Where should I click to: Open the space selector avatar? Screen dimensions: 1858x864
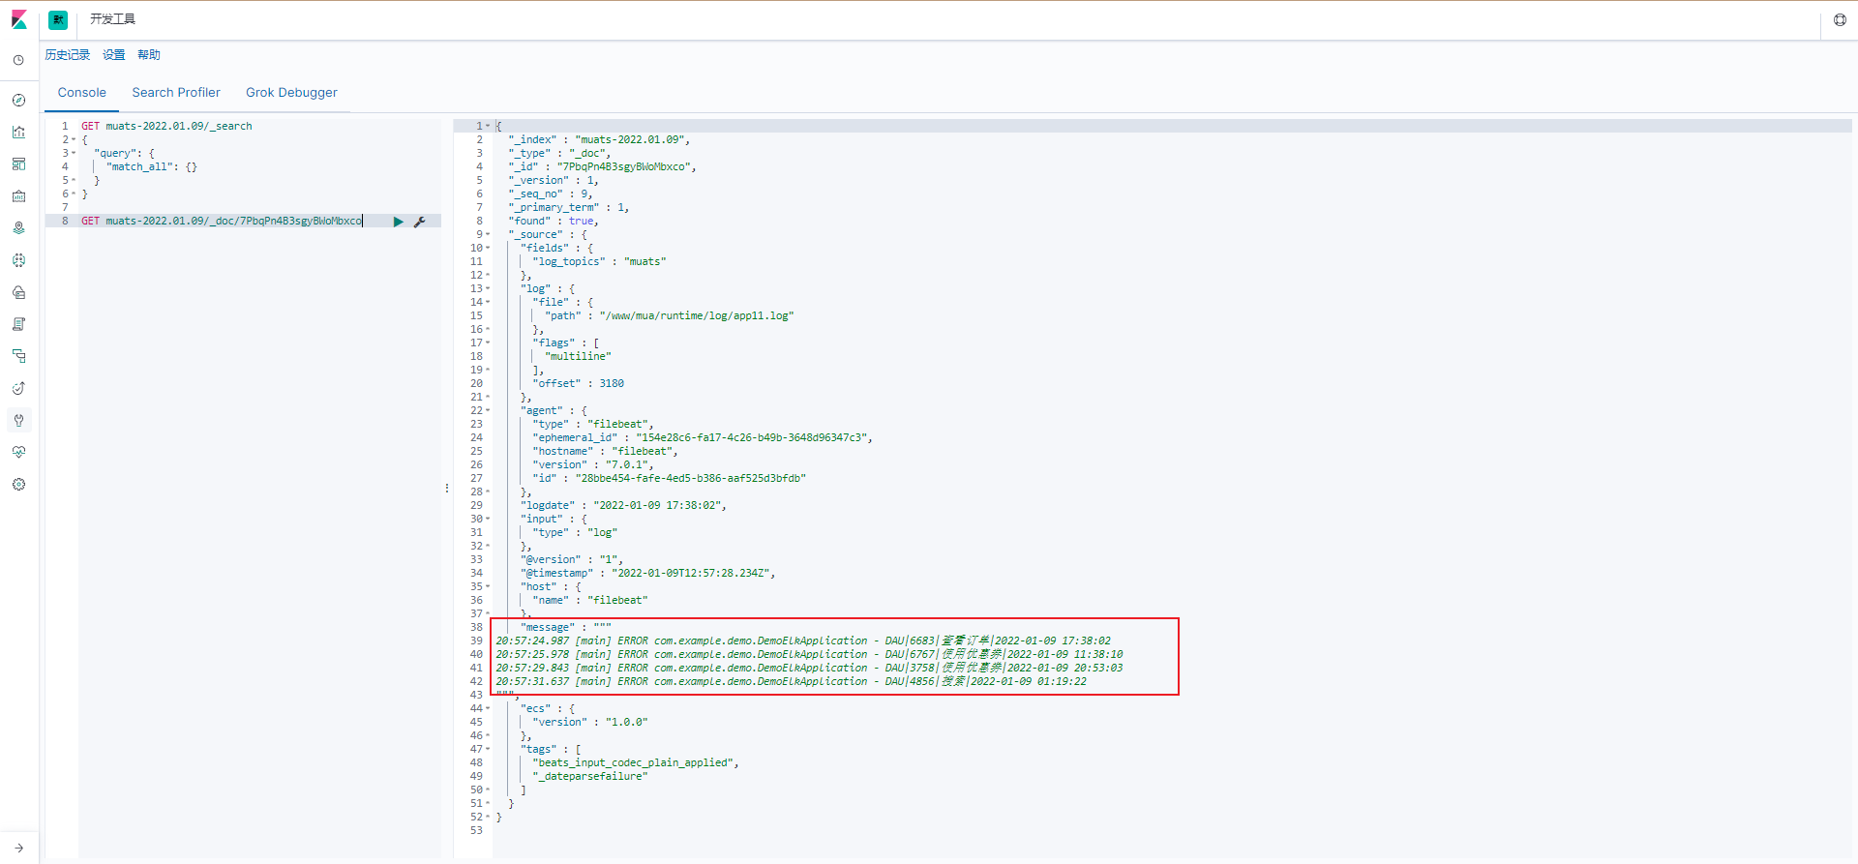point(58,19)
